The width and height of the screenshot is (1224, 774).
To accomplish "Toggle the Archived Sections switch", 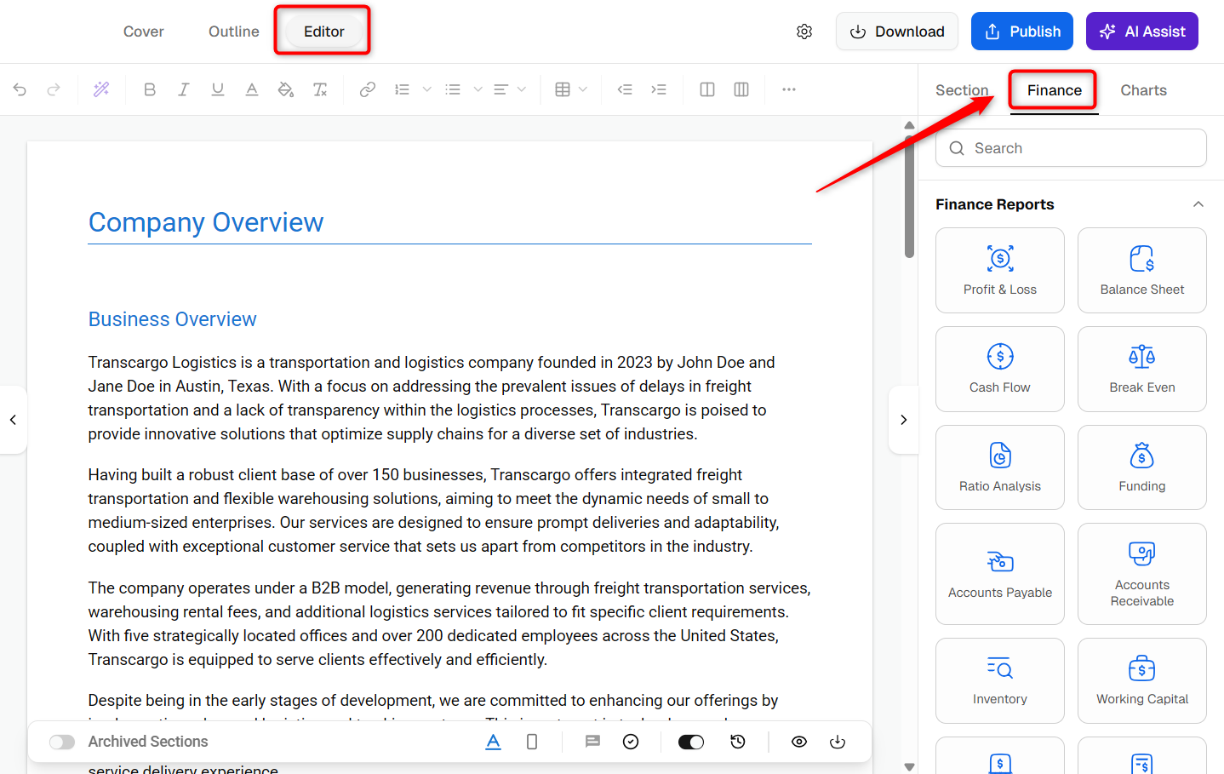I will 62,742.
